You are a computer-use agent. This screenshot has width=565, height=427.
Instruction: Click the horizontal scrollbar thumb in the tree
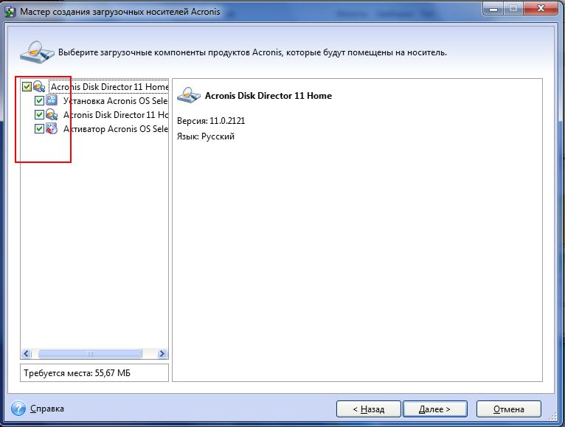click(90, 353)
